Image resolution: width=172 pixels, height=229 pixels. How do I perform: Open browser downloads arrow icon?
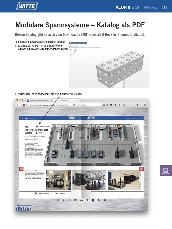[x=115, y=105]
